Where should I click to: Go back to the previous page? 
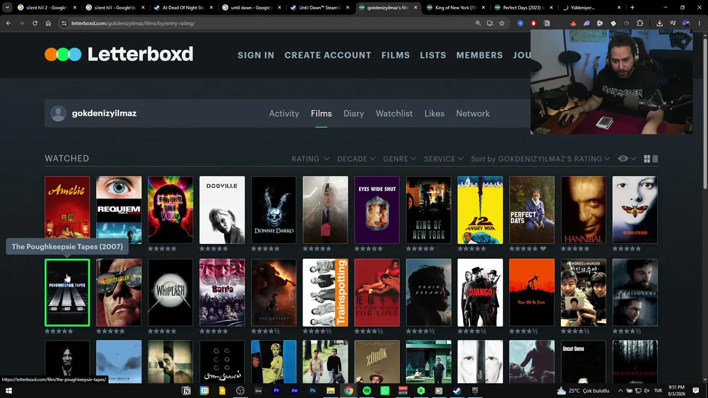click(8, 23)
